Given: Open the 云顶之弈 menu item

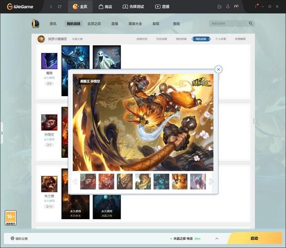Looking at the screenshot, I should (94, 24).
